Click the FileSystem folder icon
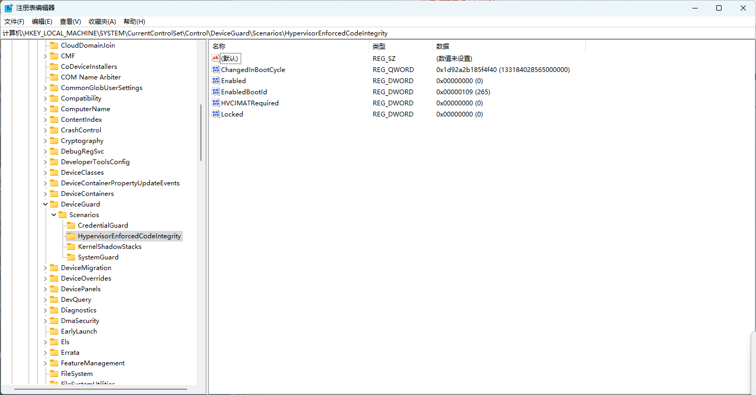756x395 pixels. (54, 373)
